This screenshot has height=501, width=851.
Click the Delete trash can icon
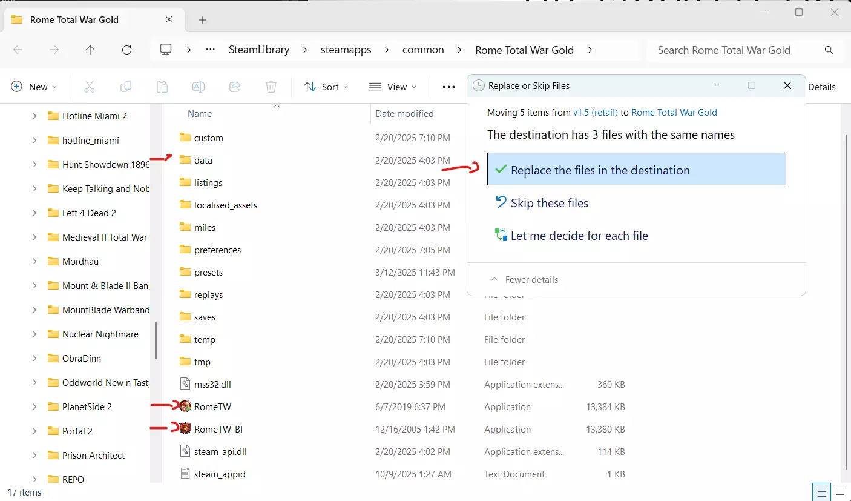coord(271,87)
